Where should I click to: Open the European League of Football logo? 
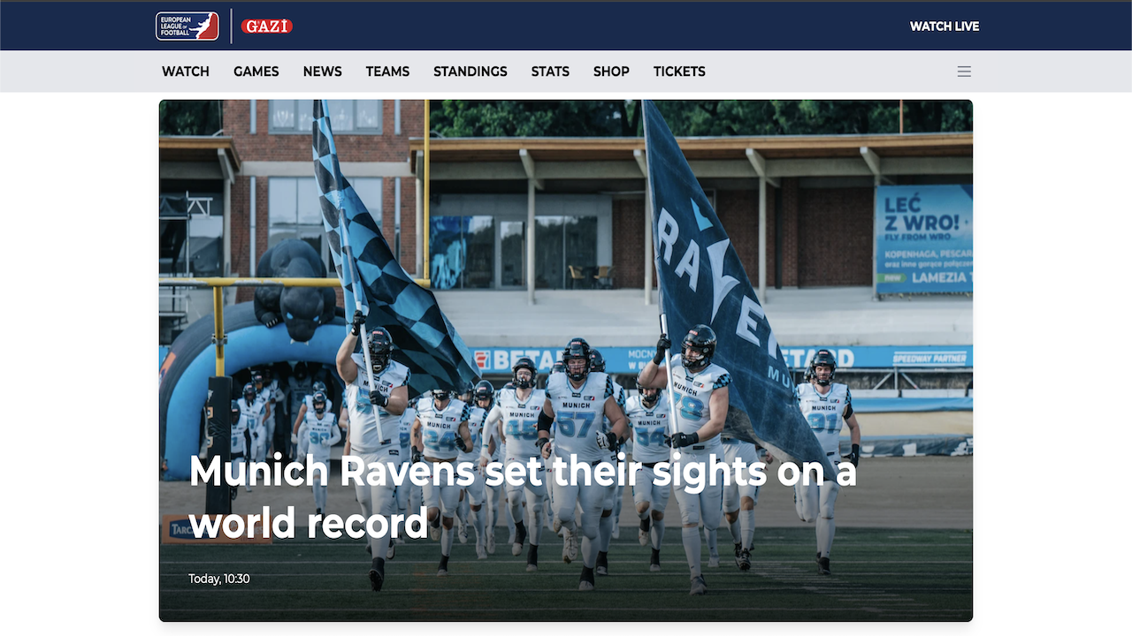(x=187, y=26)
